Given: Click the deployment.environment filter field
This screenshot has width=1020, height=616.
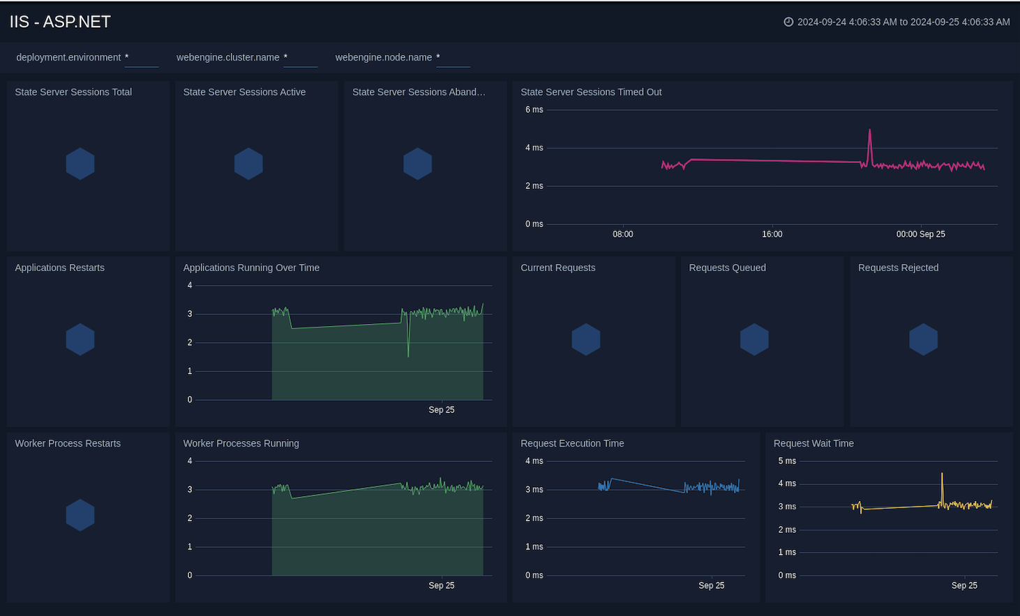Looking at the screenshot, I should click(142, 58).
